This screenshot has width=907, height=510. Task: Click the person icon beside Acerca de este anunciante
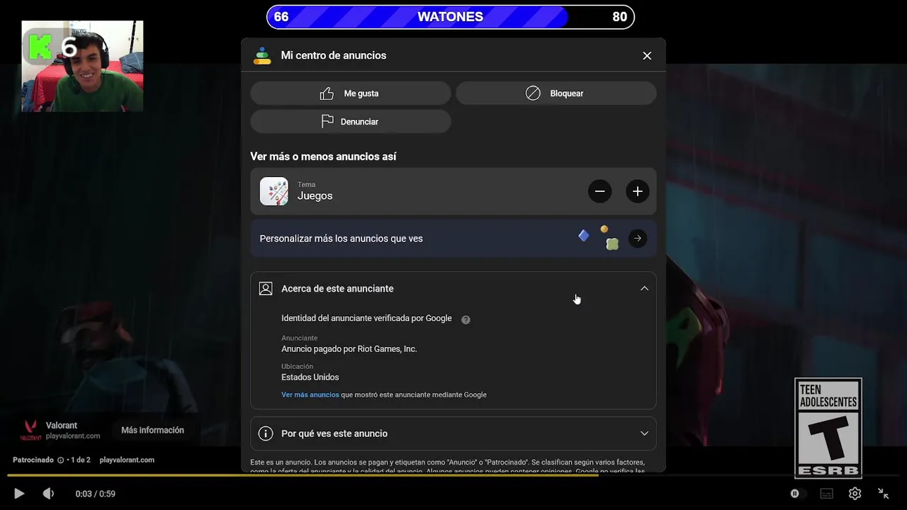pos(266,288)
